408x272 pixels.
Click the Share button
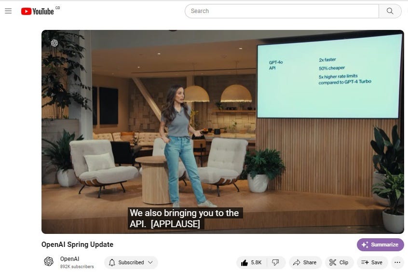[x=305, y=262]
